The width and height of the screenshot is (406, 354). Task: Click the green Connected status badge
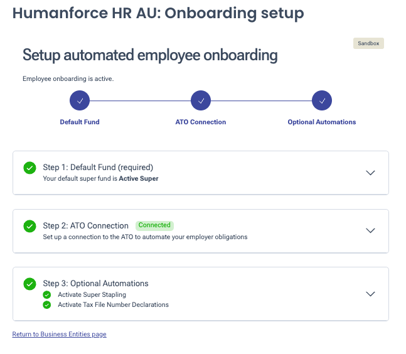(x=154, y=225)
